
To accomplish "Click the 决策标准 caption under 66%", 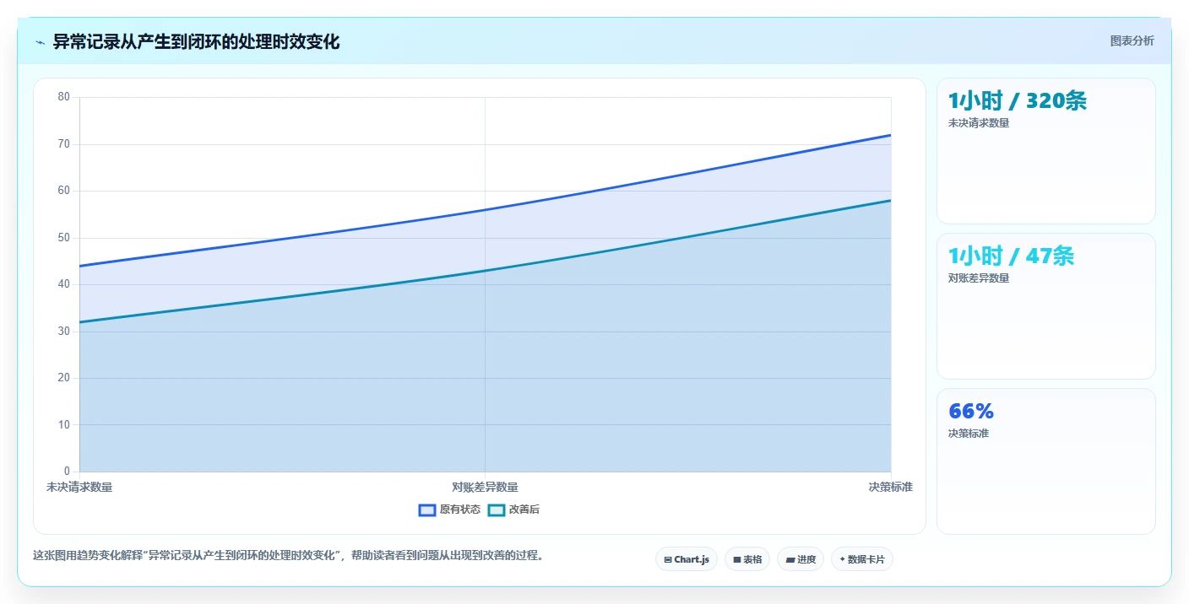I will (x=969, y=434).
